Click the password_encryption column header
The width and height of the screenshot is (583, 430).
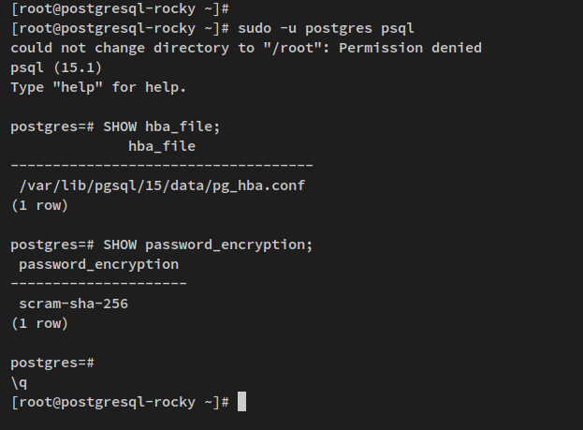pyautogui.click(x=99, y=264)
